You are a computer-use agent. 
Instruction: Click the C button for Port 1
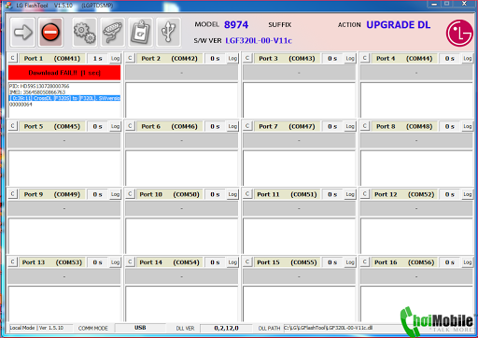click(x=12, y=58)
